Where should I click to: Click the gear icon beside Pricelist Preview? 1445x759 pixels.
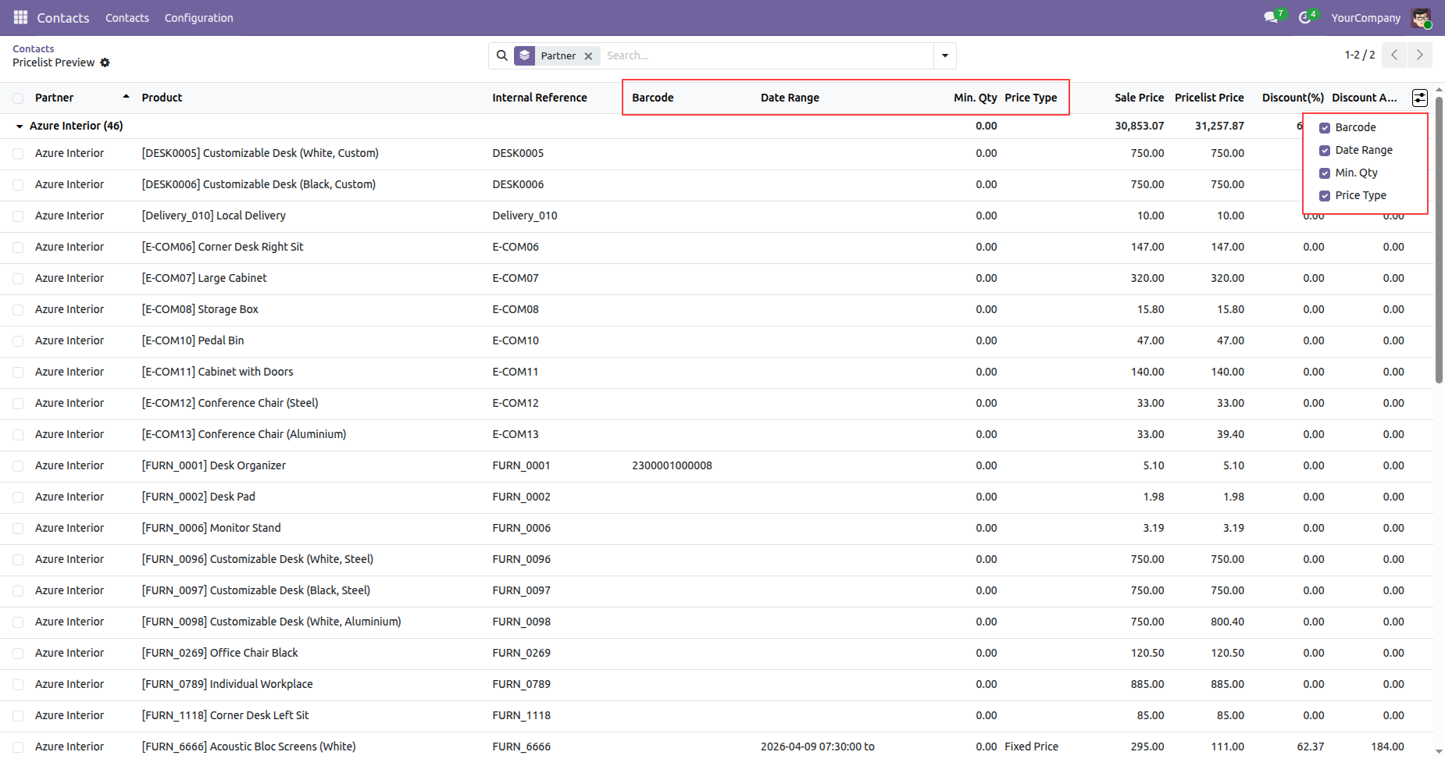(x=105, y=62)
